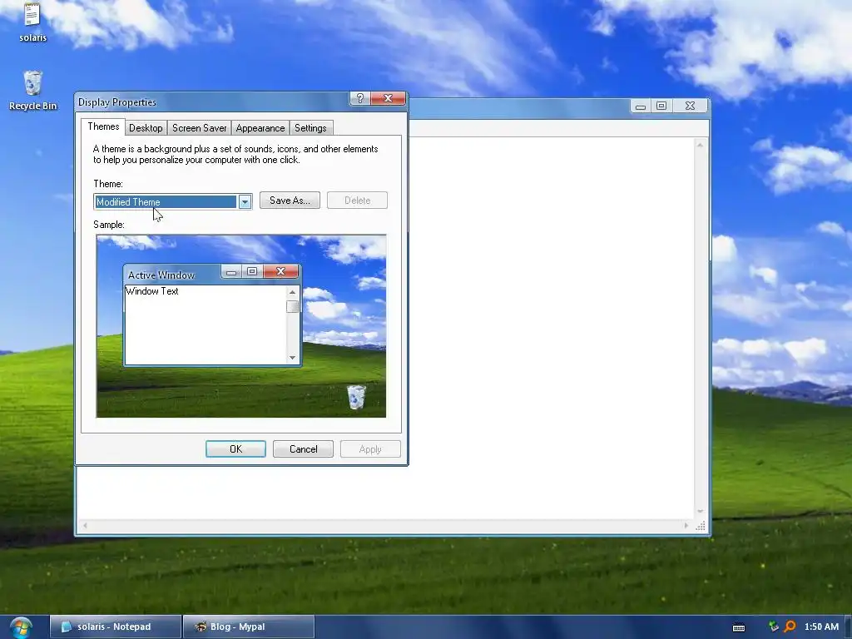The image size is (852, 639).
Task: Open the Settings tab
Action: point(310,128)
